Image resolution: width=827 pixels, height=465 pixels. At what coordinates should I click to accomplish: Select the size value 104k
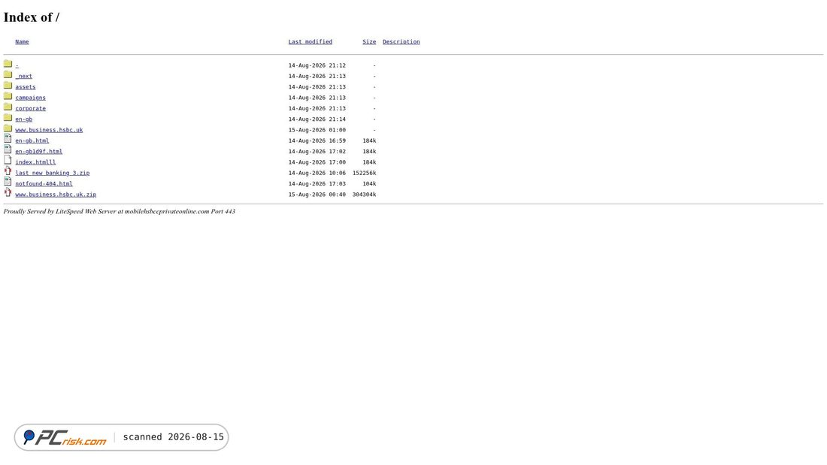pyautogui.click(x=369, y=183)
